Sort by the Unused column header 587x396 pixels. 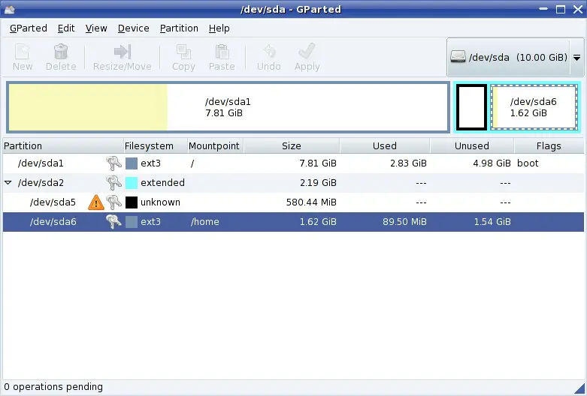click(472, 145)
